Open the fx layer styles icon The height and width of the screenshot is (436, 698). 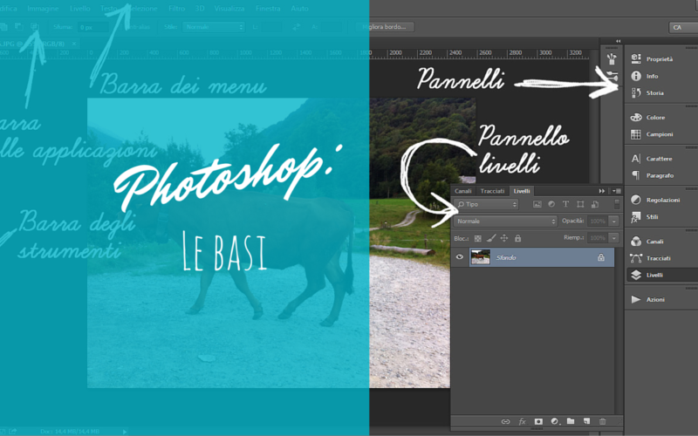point(523,421)
